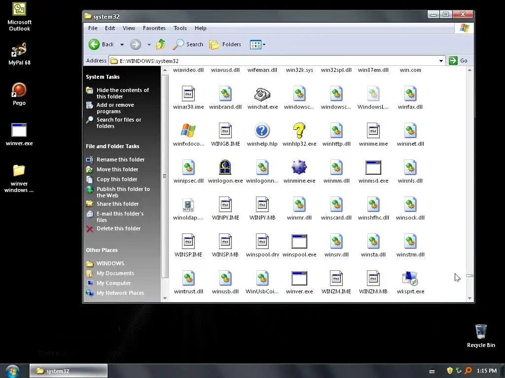The width and height of the screenshot is (505, 378).
Task: Select the winmine.exe mine icon
Action: tap(299, 167)
